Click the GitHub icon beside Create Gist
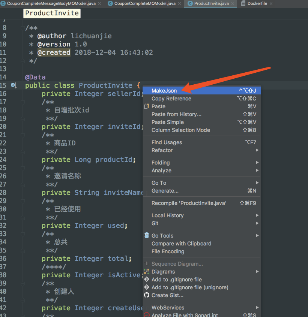Screen dimensions: 308x317 coord(146,295)
